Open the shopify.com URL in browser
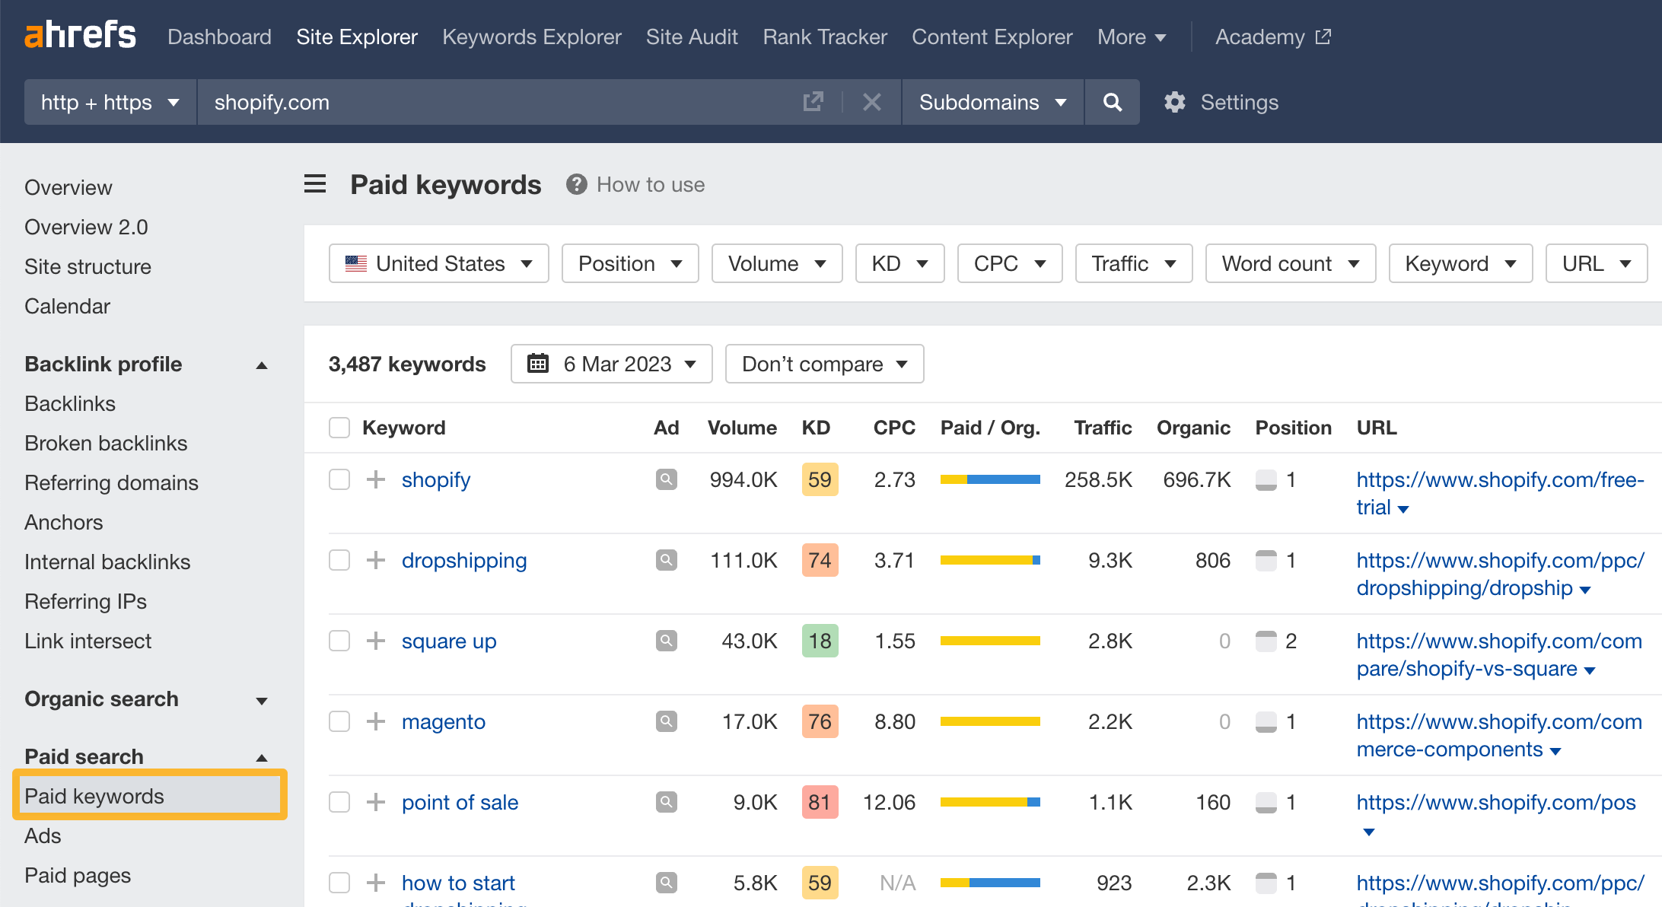Image resolution: width=1662 pixels, height=907 pixels. pos(813,102)
